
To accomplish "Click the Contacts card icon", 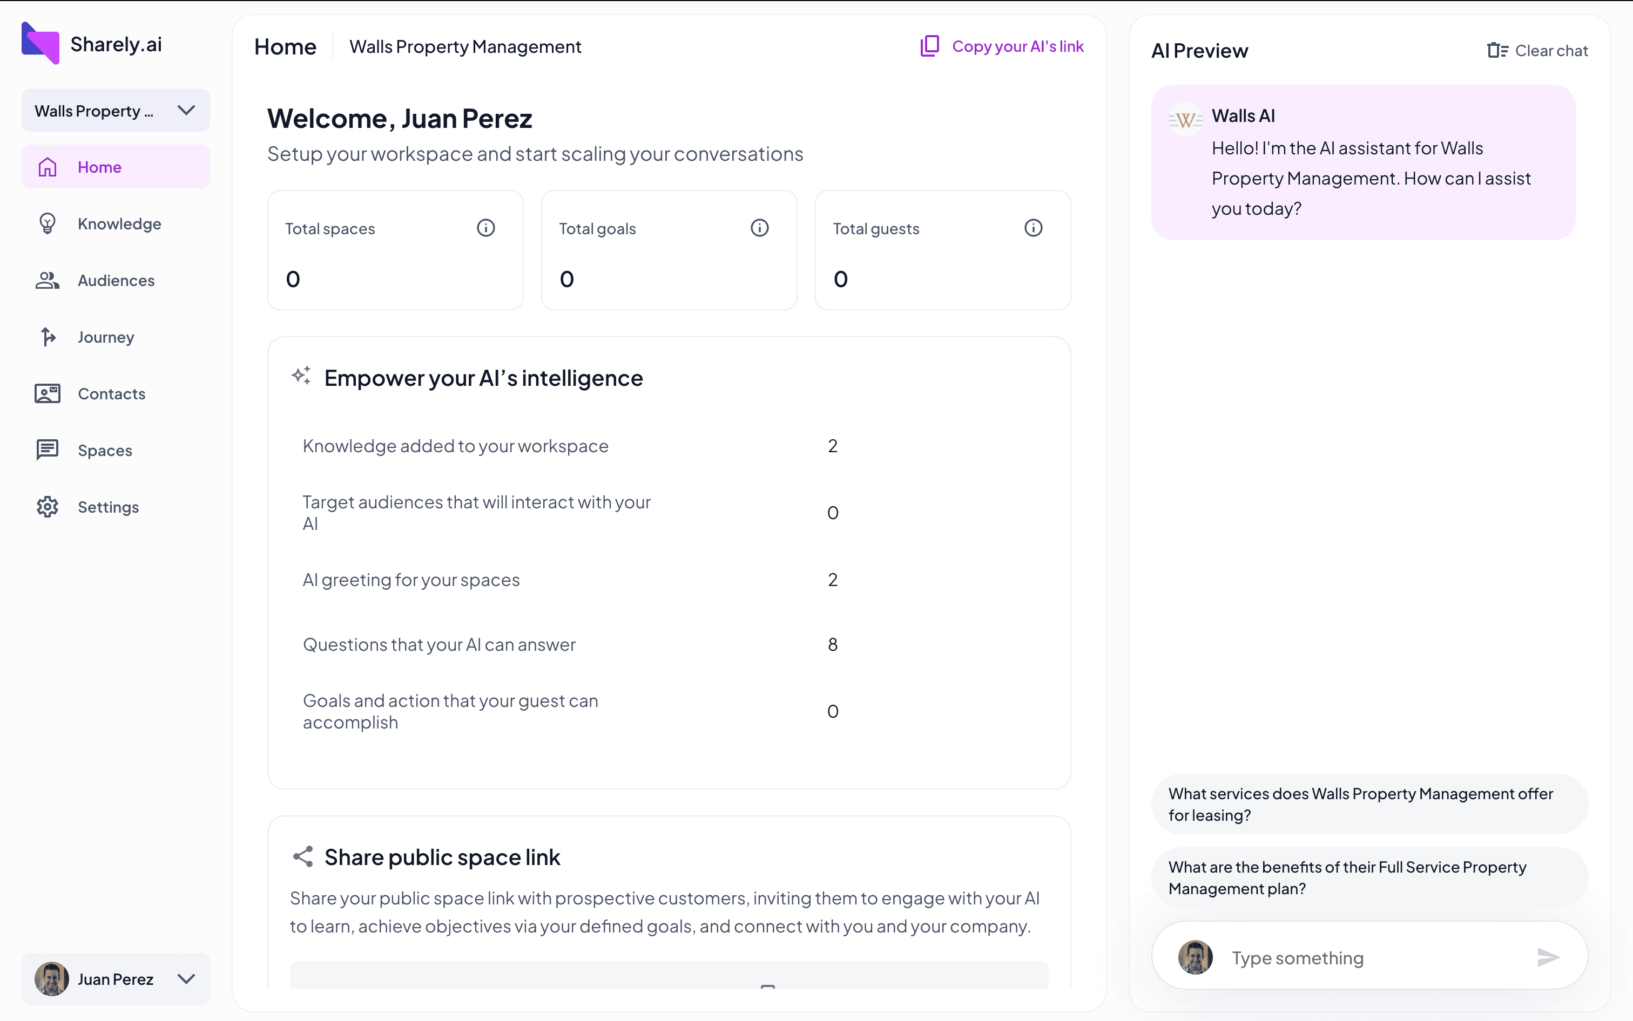I will coord(48,394).
